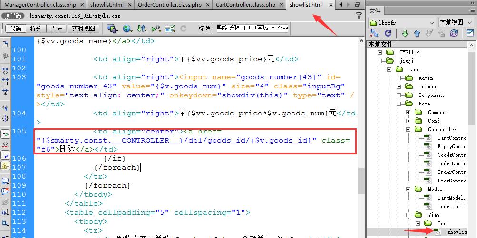Collapse the jiuji folder
Viewport: 477px width, 238px height.
[380, 61]
